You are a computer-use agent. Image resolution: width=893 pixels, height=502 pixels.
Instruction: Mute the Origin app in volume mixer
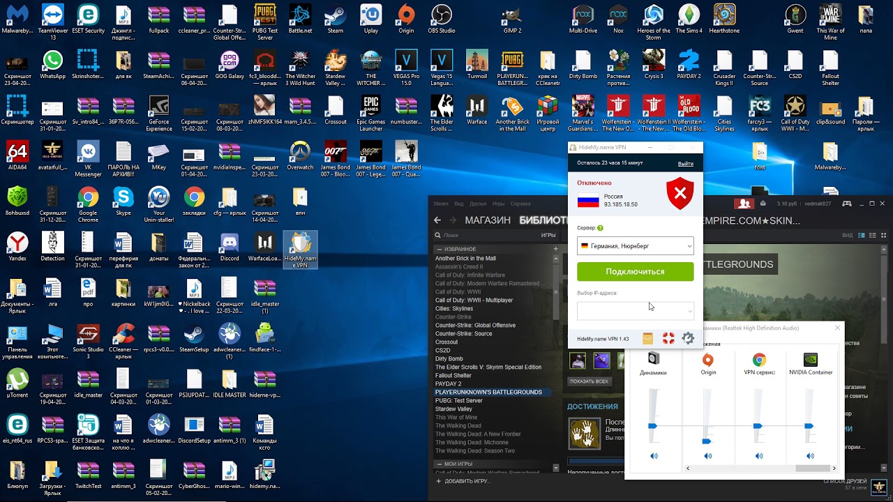click(708, 456)
